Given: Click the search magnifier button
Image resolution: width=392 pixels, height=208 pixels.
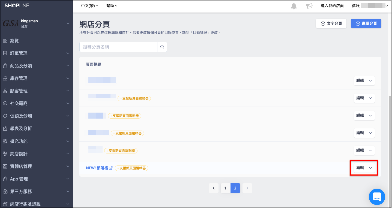Looking at the screenshot, I should pyautogui.click(x=162, y=47).
